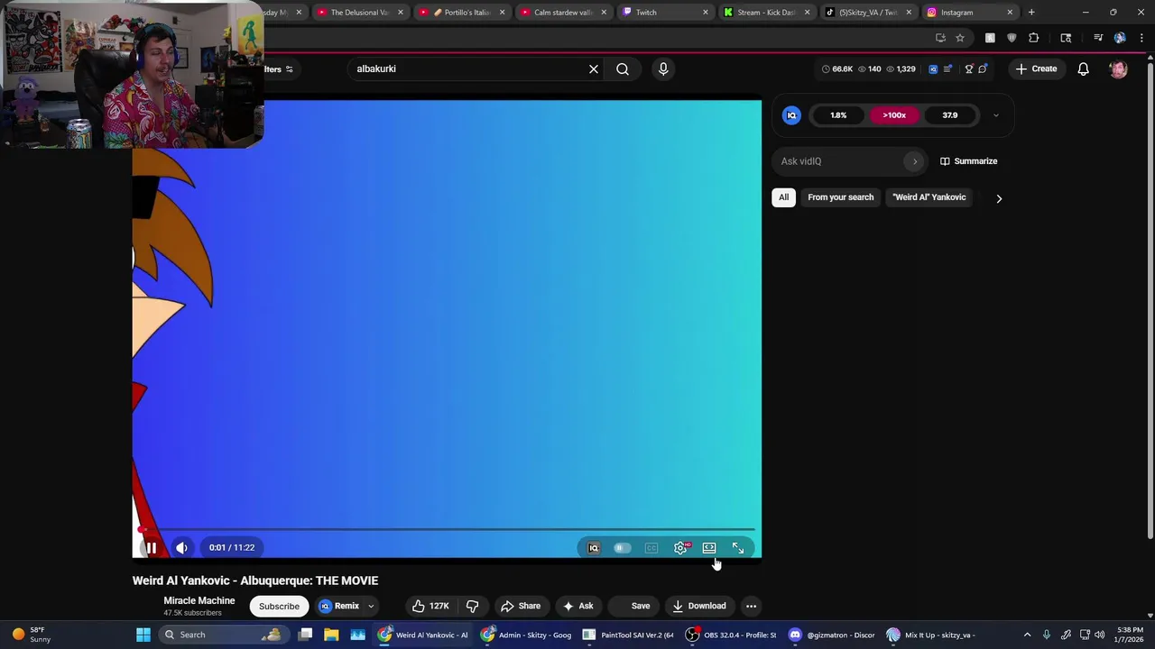Select the From your search chip
Viewport: 1155px width, 649px height.
coord(841,197)
